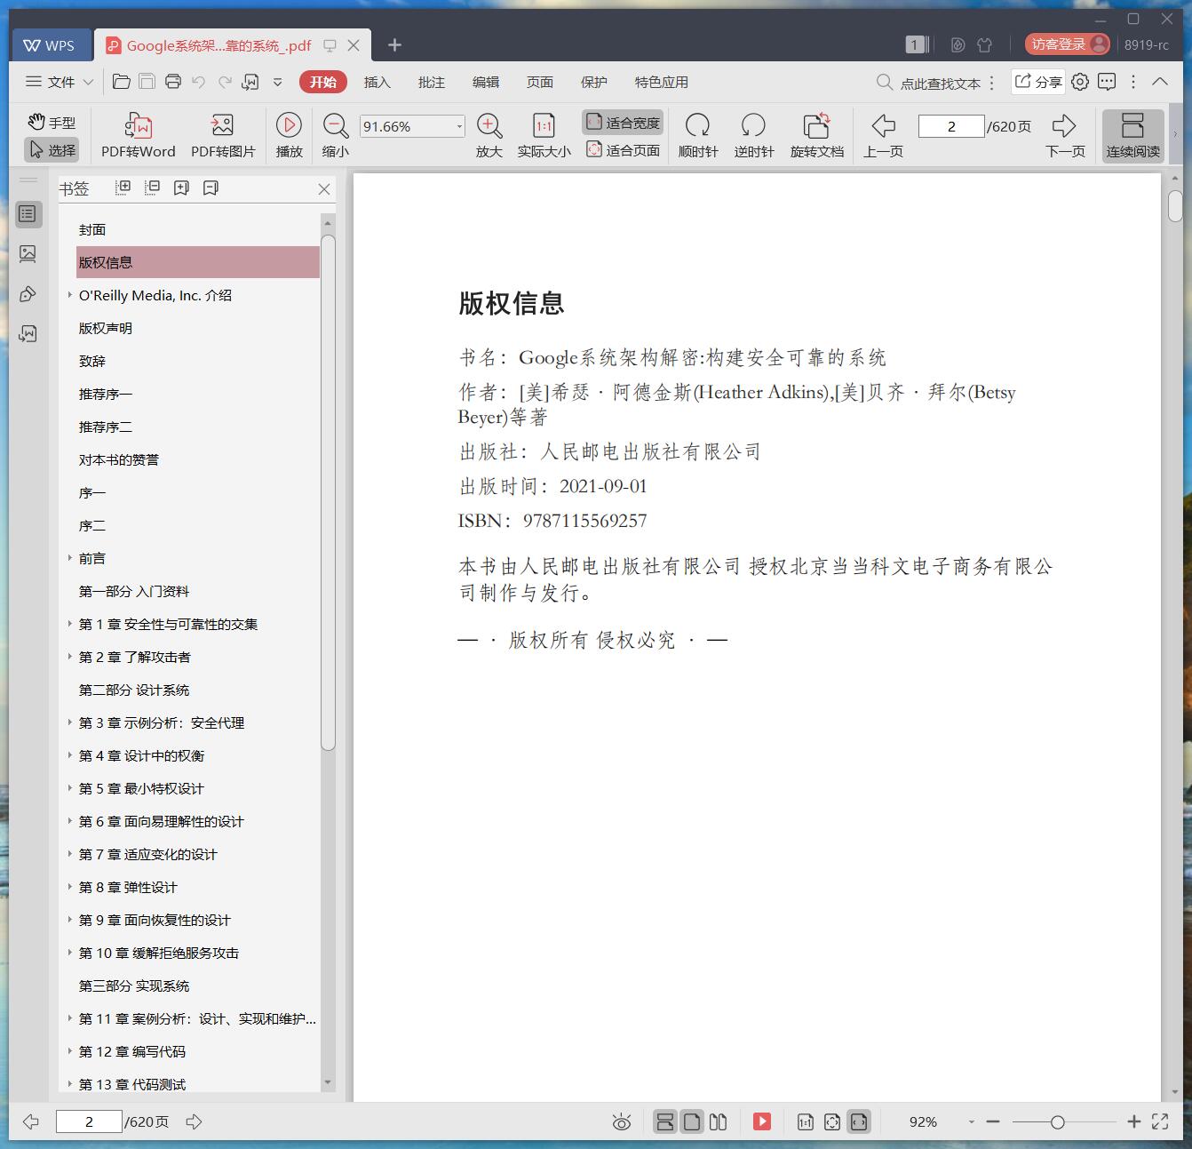
Task: Expand 第 10 章 缓解拒绝服务攻击
Action: point(70,953)
